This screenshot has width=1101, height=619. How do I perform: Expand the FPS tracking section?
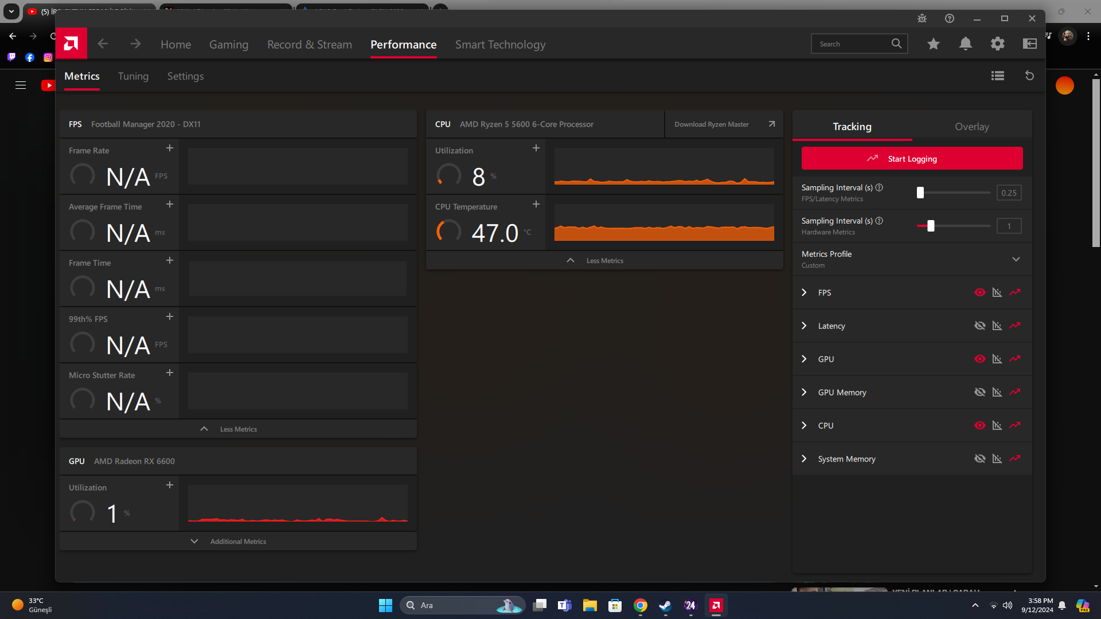click(x=804, y=292)
